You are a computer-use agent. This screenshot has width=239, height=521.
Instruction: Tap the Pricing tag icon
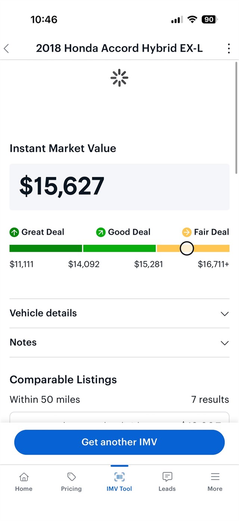coord(71,477)
